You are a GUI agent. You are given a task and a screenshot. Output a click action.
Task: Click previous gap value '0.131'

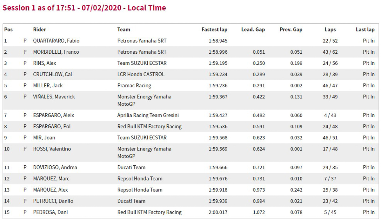click(297, 96)
